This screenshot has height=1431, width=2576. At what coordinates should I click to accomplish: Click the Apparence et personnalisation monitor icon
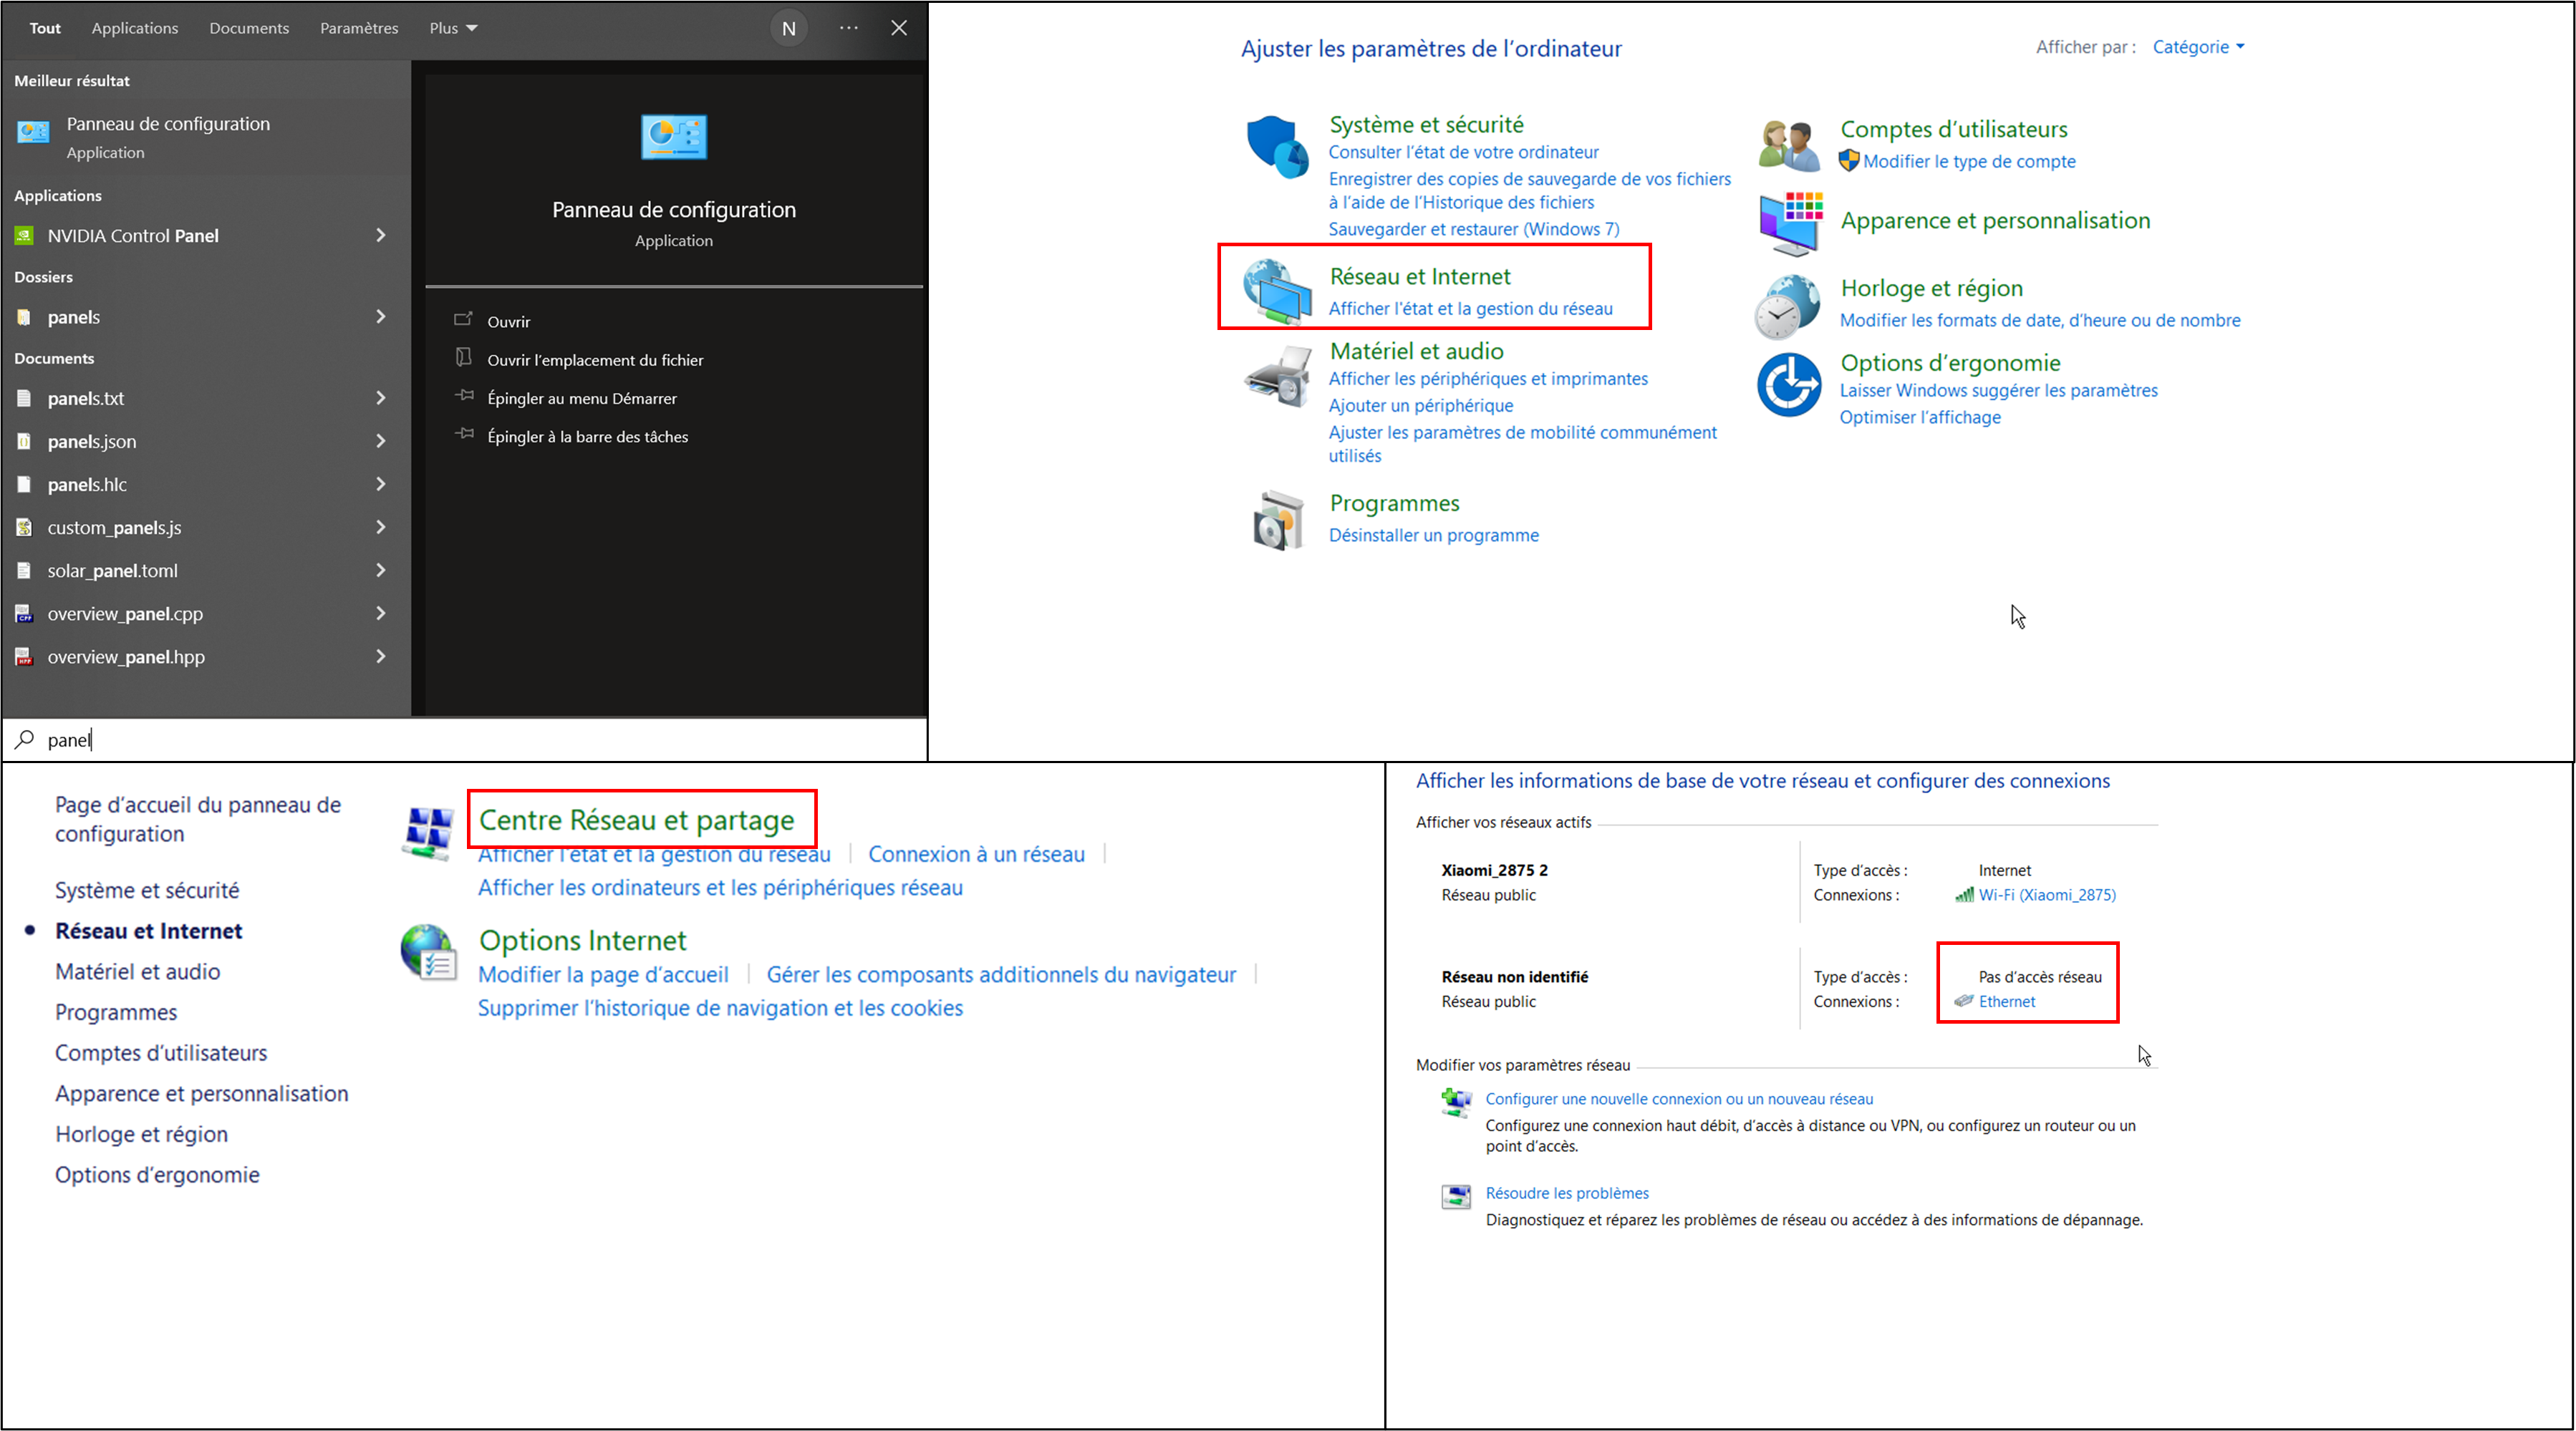point(1789,224)
